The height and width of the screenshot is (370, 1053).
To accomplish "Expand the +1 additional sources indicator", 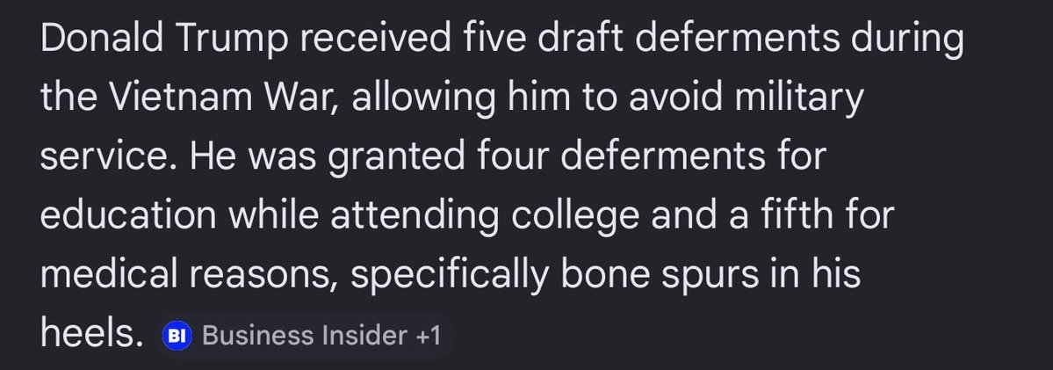I will [427, 335].
